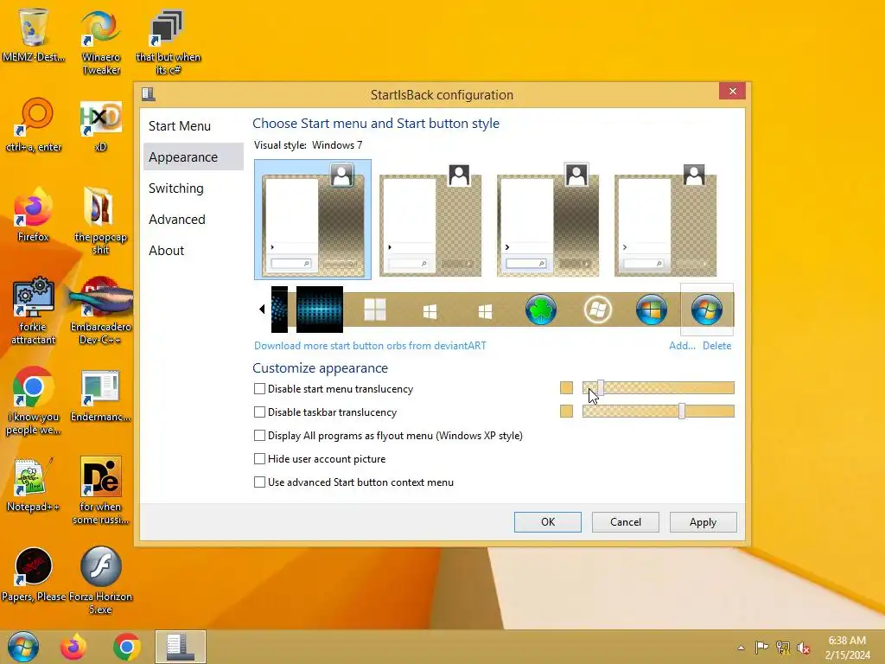Open the taskbar clock showing 6:38 AM

[847, 648]
